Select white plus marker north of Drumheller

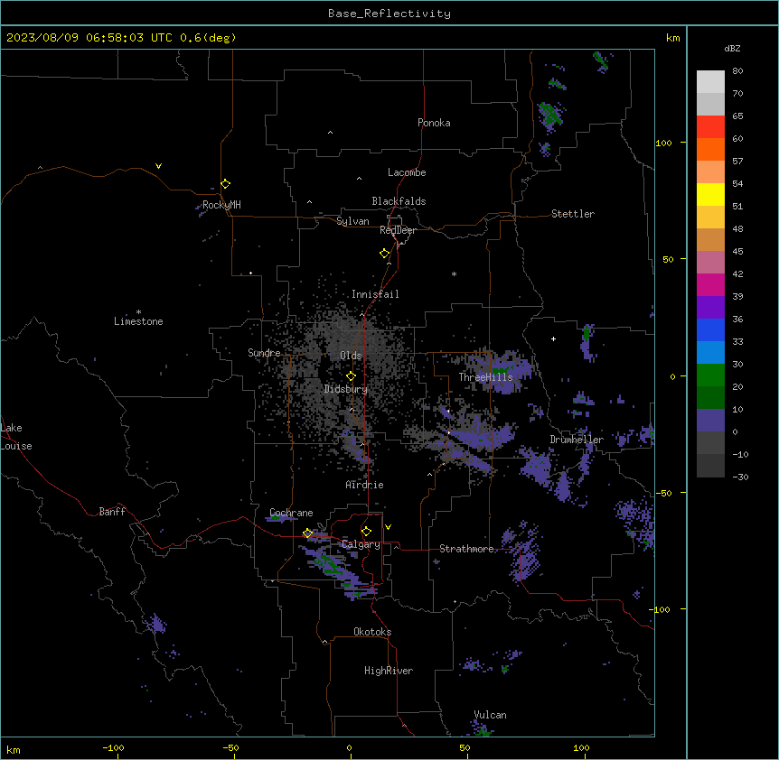(x=553, y=338)
